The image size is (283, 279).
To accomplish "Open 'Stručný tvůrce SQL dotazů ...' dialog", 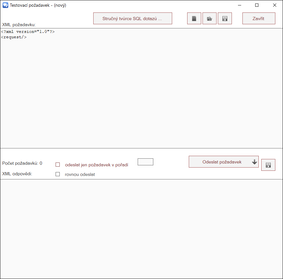I will coord(133,19).
